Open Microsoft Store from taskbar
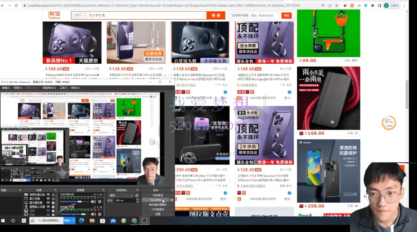417x232 pixels. click(x=102, y=220)
